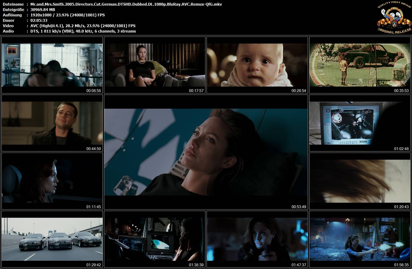This screenshot has width=412, height=269.
Task: Open the large center thumbnail of reclining woman
Action: 206,152
